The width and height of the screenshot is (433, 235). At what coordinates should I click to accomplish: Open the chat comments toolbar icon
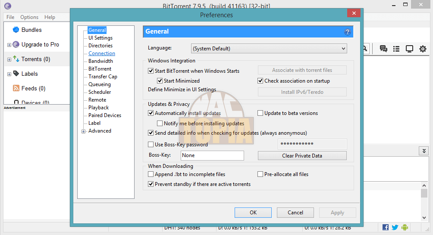click(x=383, y=49)
